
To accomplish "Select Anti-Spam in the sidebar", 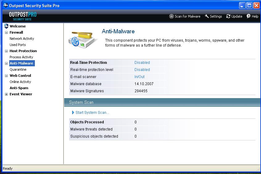I will 19,88.
